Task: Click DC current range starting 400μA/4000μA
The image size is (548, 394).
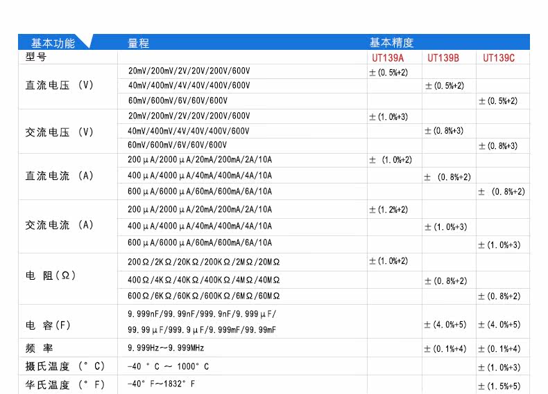Action: 200,176
